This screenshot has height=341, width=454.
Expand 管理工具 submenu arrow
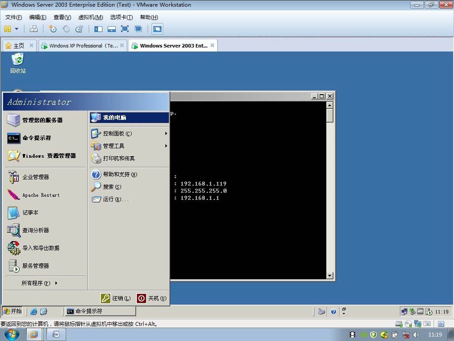[166, 146]
